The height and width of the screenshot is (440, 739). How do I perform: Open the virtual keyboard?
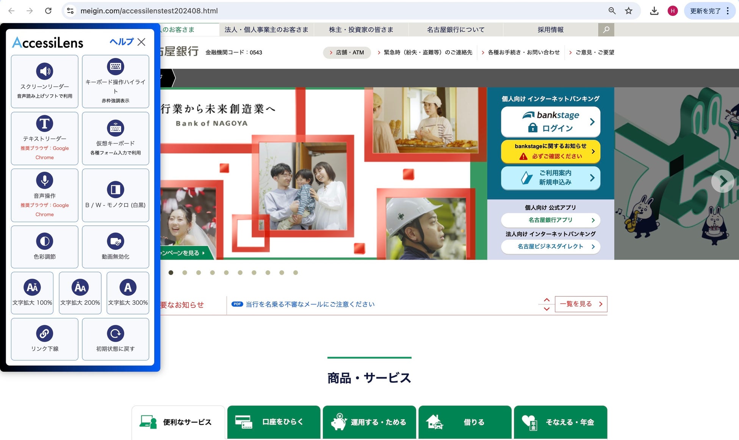tap(115, 138)
